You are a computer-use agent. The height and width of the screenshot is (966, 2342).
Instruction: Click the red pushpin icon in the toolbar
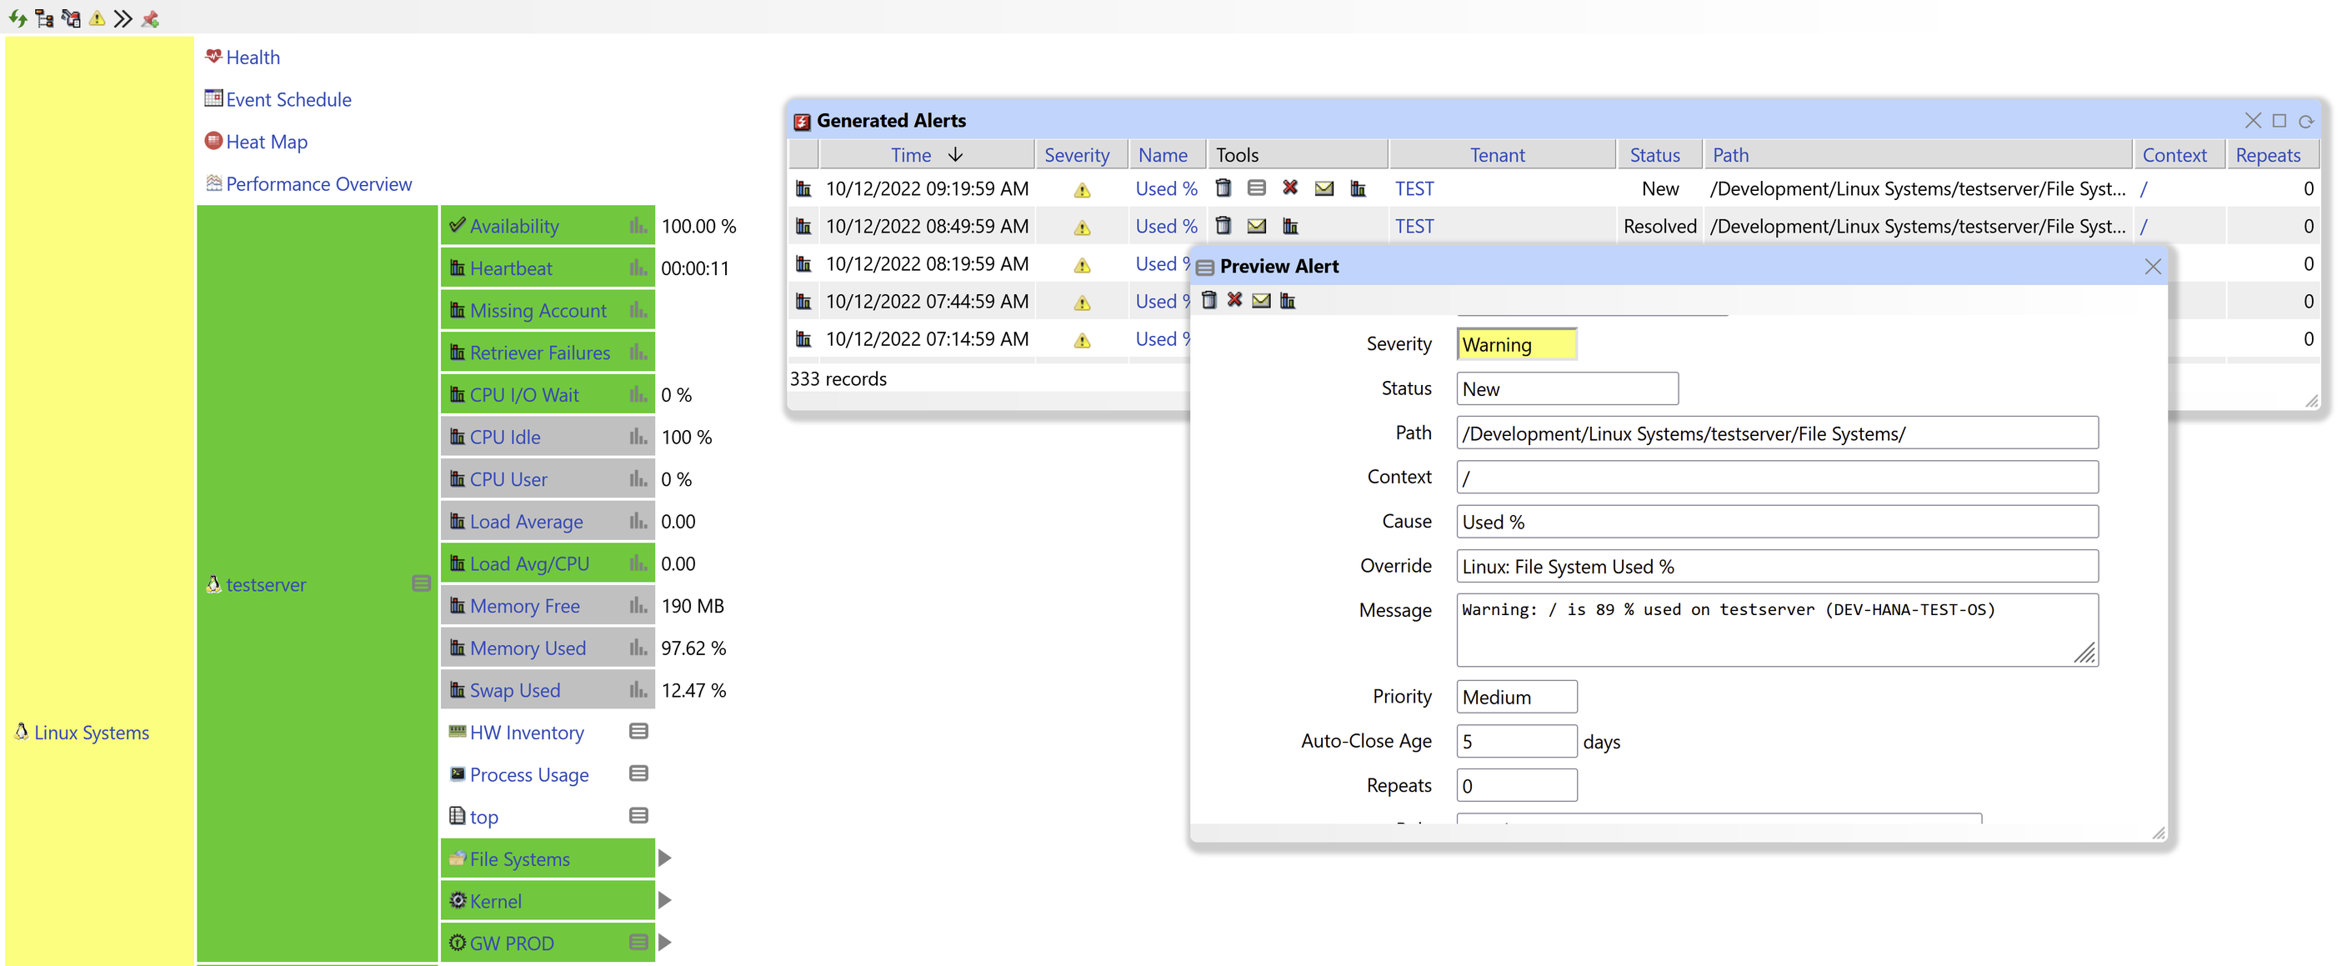(x=150, y=18)
